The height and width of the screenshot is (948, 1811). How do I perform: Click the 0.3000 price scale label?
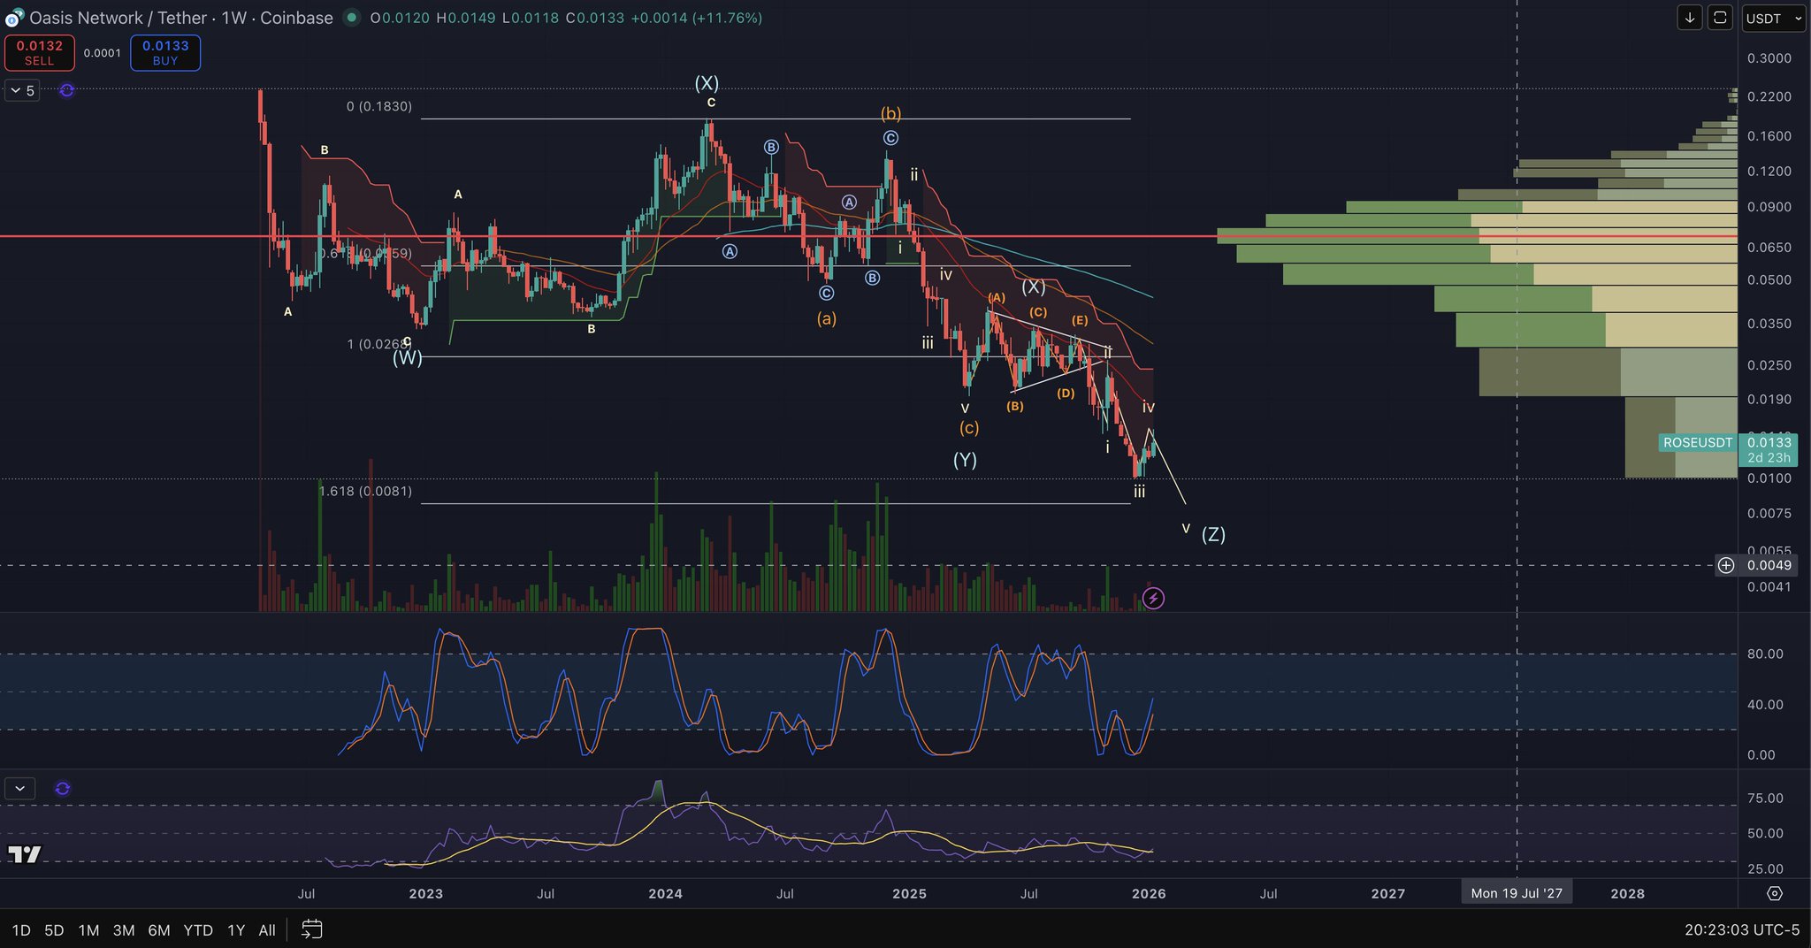[x=1769, y=58]
